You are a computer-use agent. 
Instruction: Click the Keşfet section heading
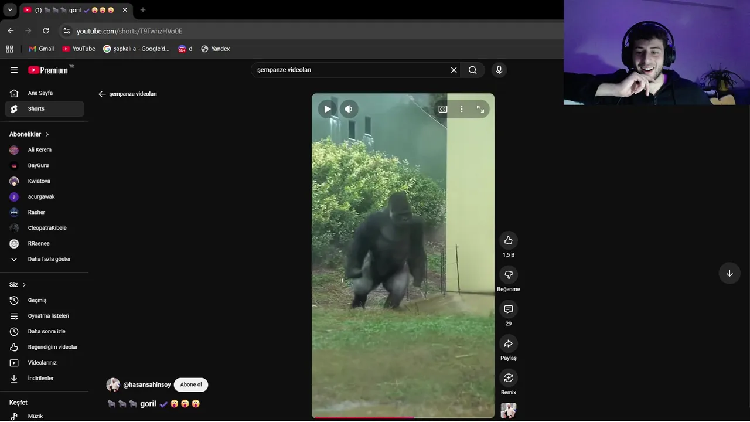[18, 403]
